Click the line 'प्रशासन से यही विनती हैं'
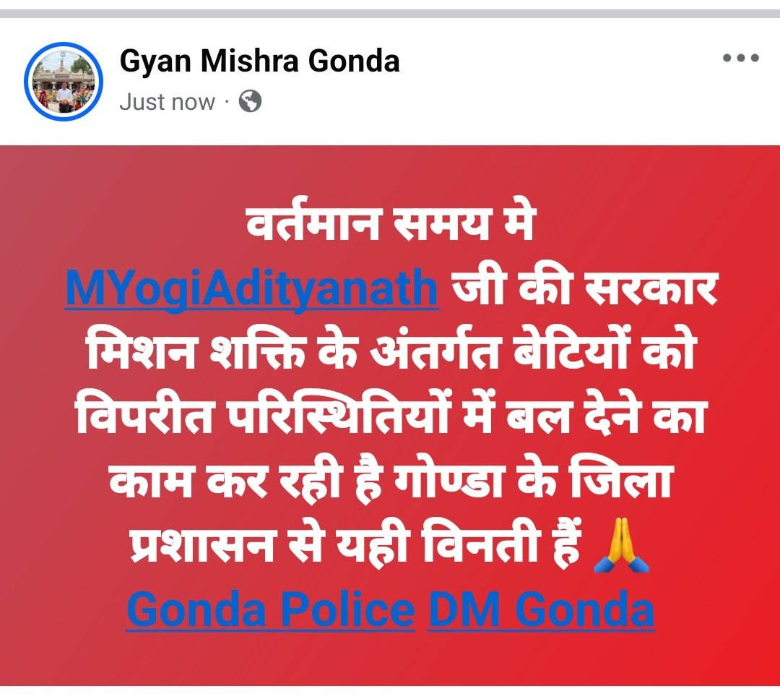 pos(355,546)
